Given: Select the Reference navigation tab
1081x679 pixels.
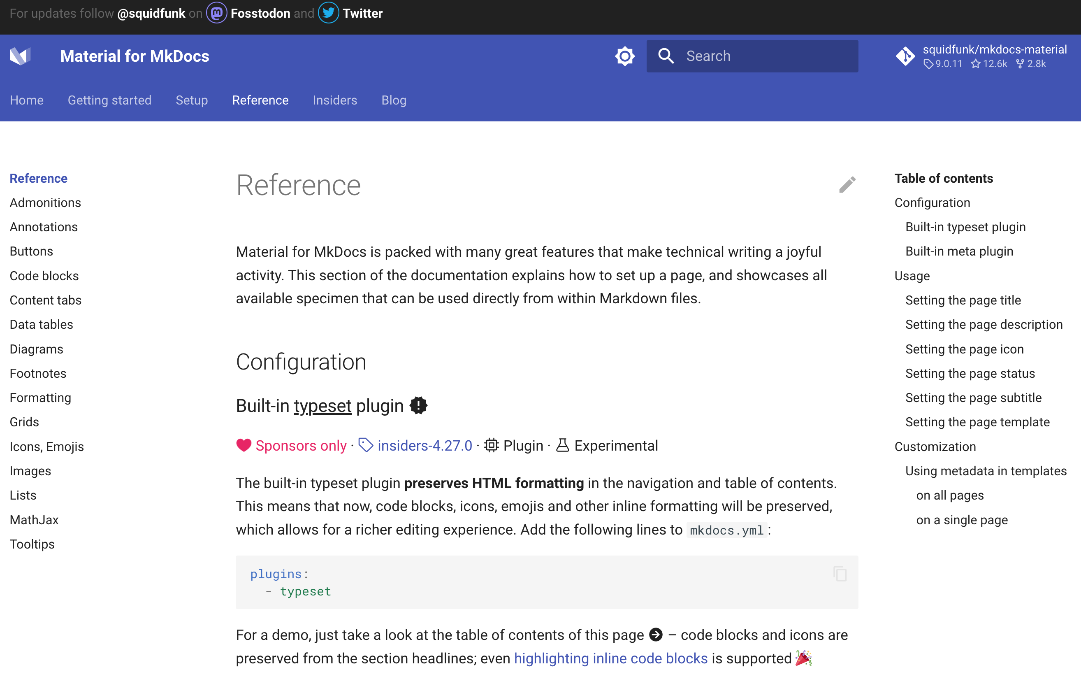Looking at the screenshot, I should tap(260, 100).
